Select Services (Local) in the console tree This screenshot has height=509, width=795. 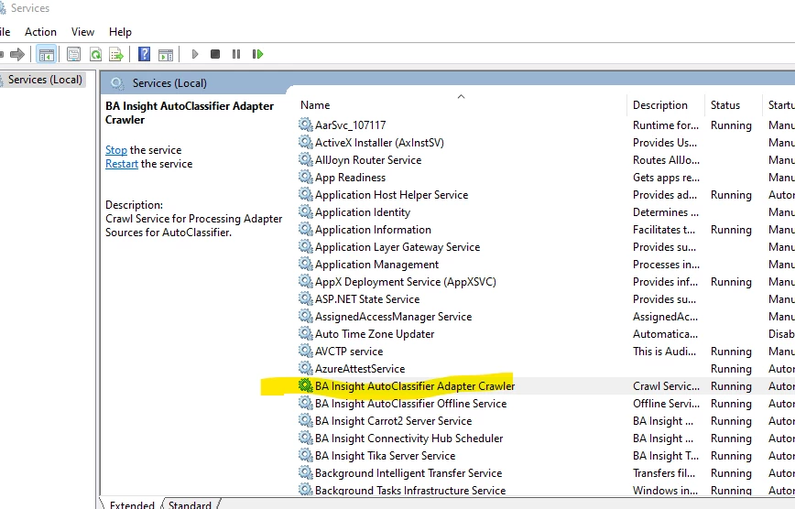click(45, 80)
